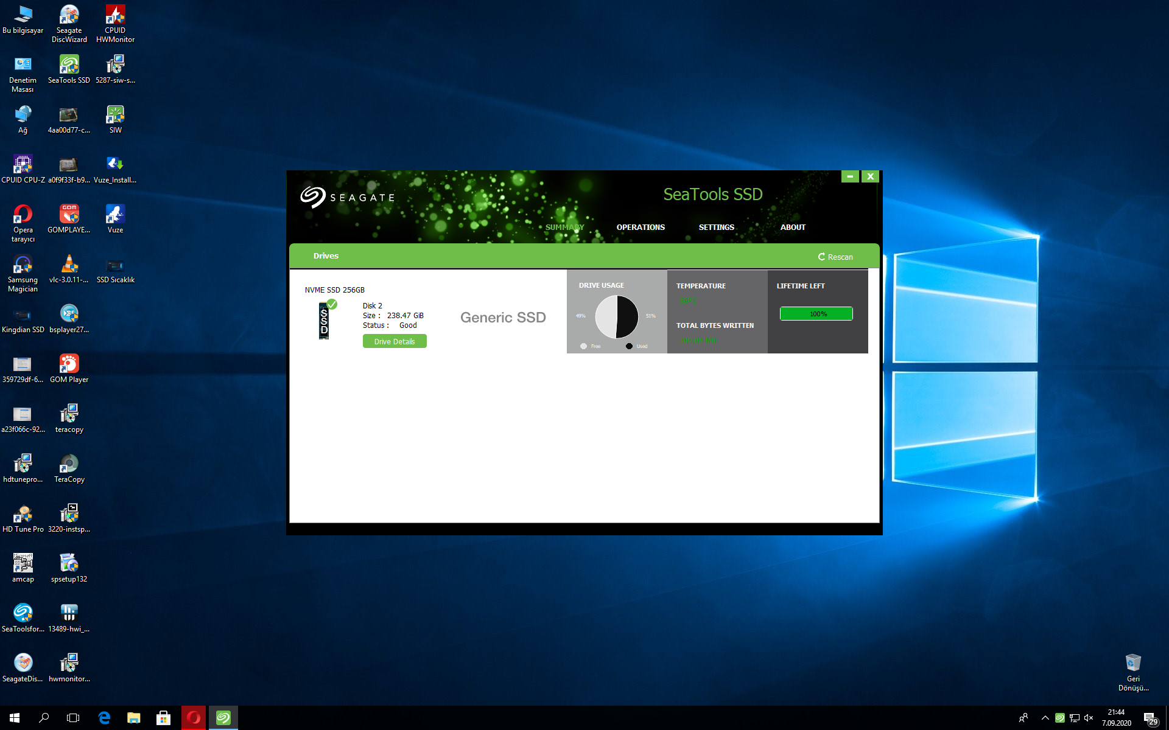The image size is (1169, 730).
Task: Open taskbar search
Action: [x=44, y=718]
